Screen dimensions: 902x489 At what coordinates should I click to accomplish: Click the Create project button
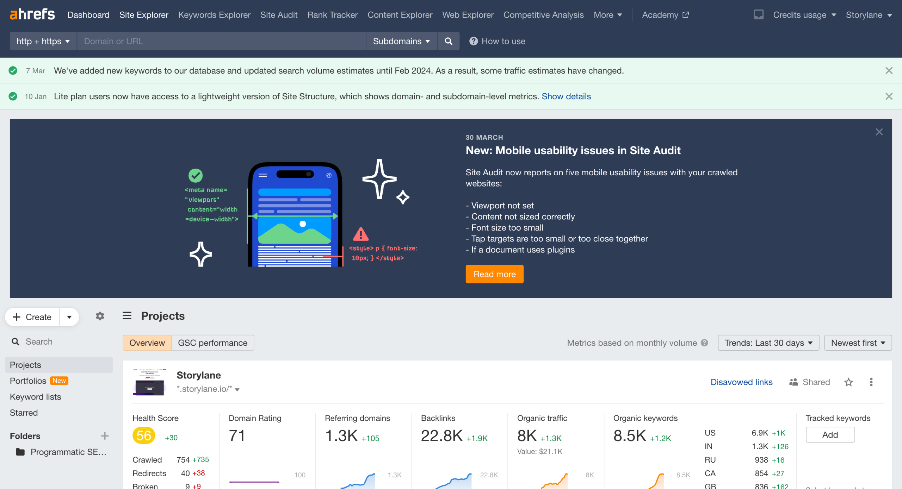point(32,317)
